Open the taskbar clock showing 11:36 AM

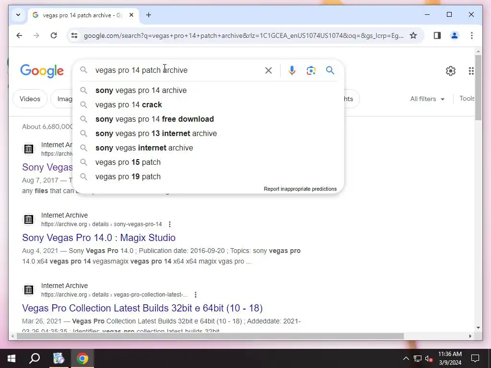[450, 358]
